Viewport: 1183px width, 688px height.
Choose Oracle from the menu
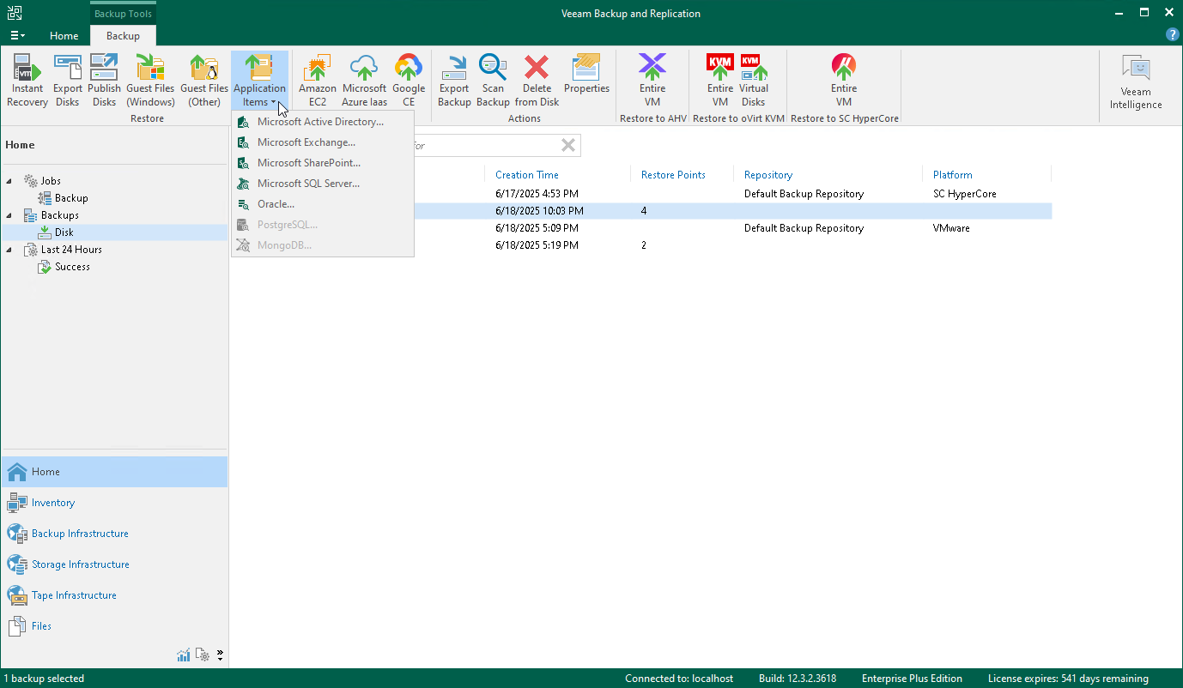[323, 204]
